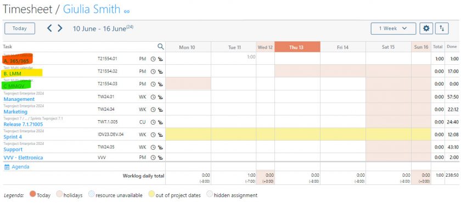Click the 10 June - 16 June date range
The image size is (461, 203).
point(103,29)
